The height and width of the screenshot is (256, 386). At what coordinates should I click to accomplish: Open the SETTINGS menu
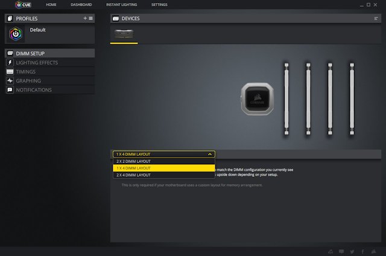click(x=159, y=5)
